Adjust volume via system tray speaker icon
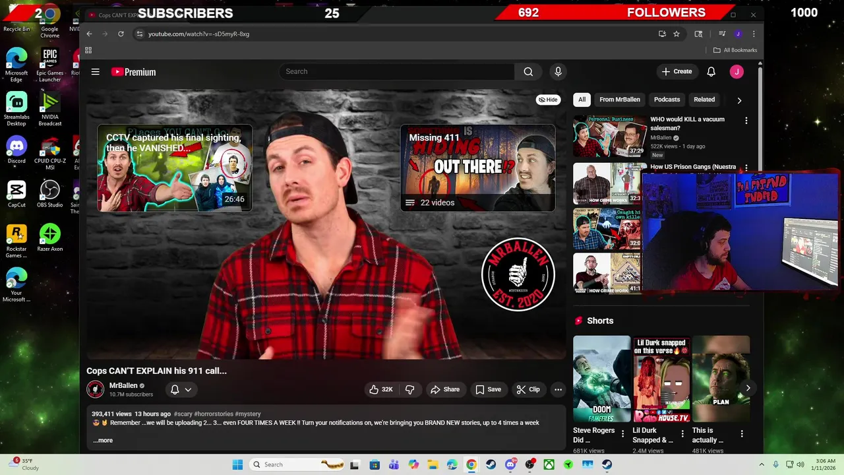Image resolution: width=844 pixels, height=475 pixels. (800, 464)
